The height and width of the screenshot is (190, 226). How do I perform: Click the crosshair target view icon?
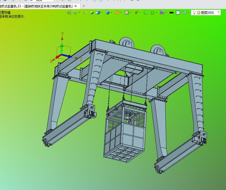pos(136,12)
